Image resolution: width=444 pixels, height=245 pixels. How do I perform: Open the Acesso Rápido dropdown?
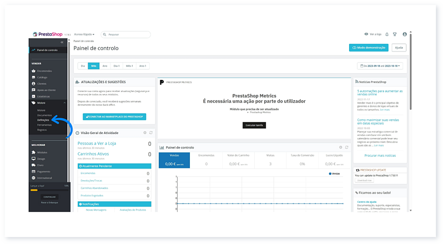(x=84, y=34)
